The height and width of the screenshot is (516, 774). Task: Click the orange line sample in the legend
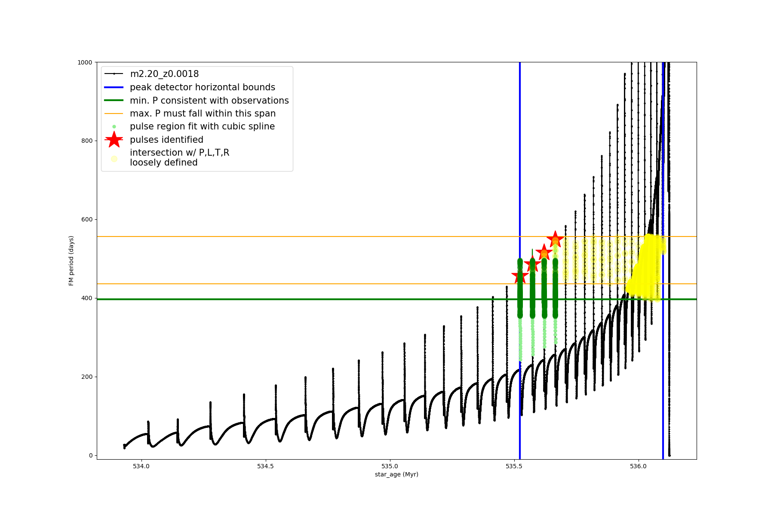click(114, 114)
